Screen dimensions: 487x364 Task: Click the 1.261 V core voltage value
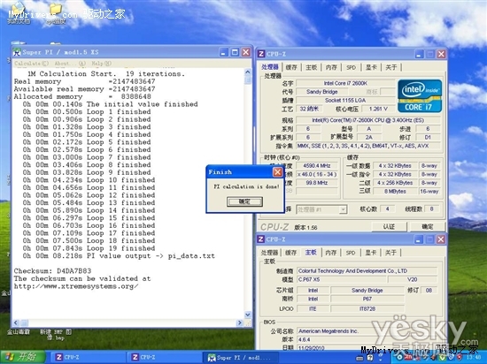379,109
